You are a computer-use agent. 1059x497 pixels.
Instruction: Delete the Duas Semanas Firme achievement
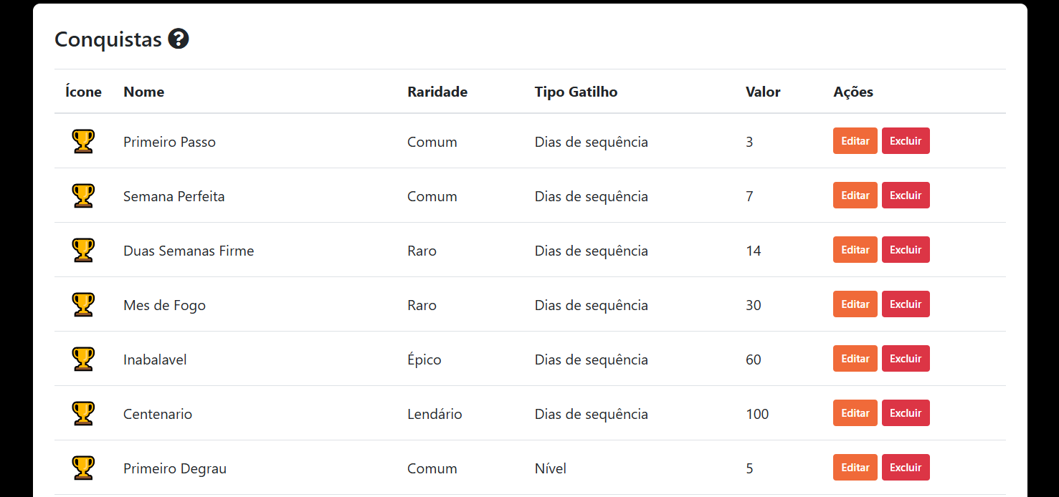906,250
